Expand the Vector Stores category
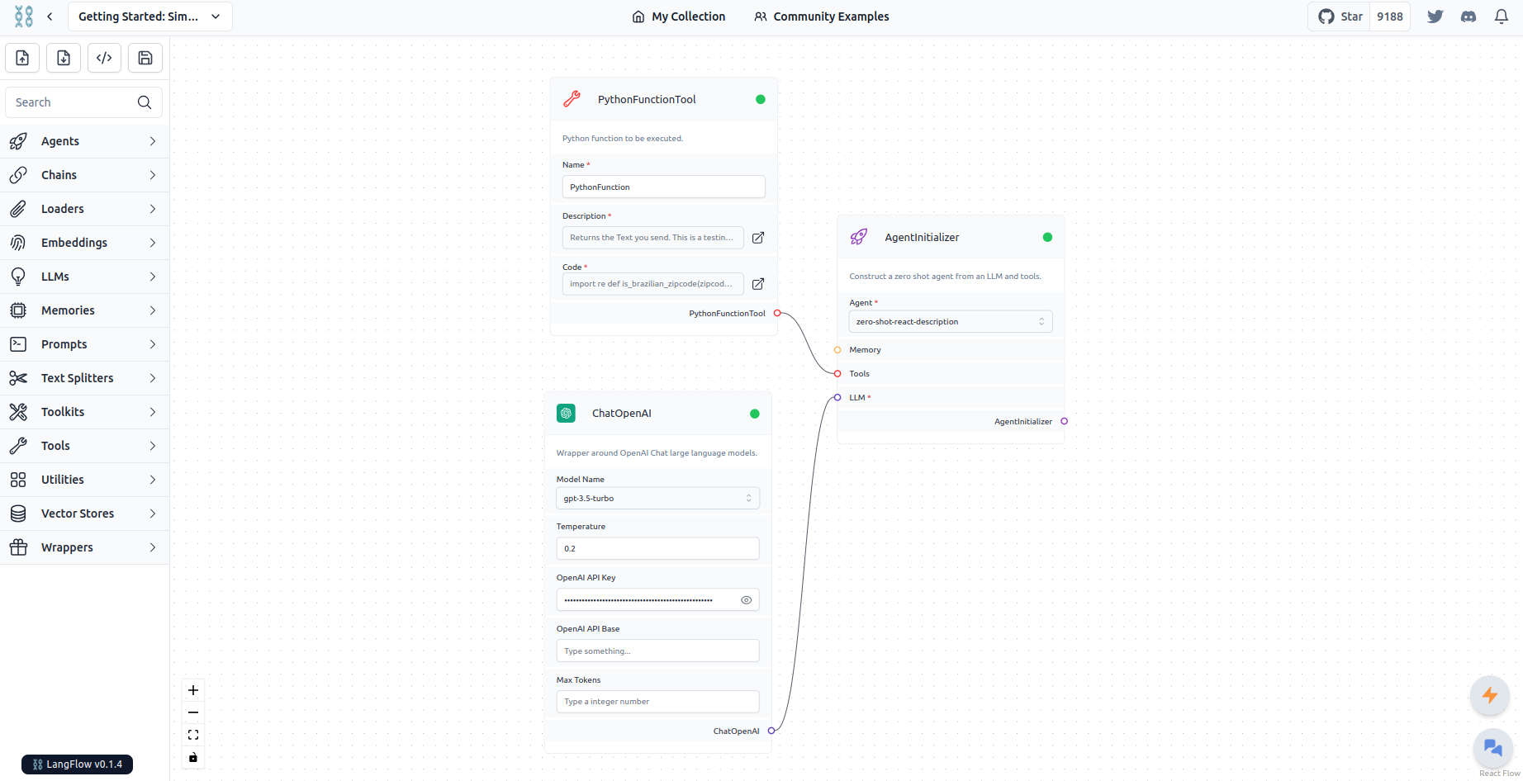The height and width of the screenshot is (781, 1523). click(x=84, y=514)
